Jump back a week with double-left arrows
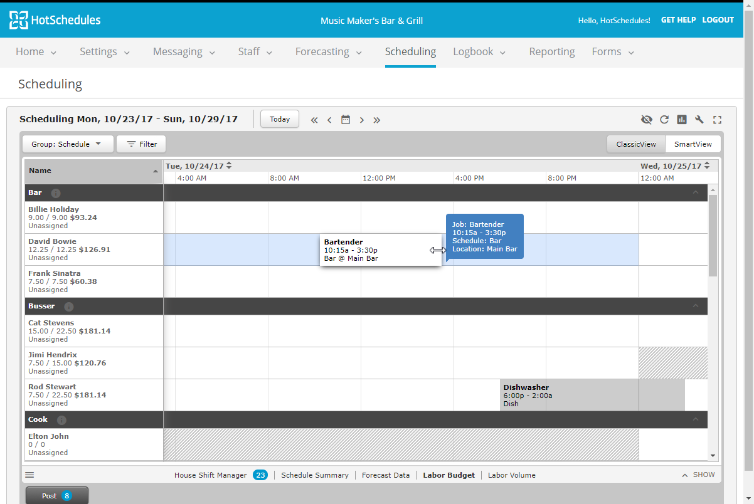The width and height of the screenshot is (754, 504). coord(314,120)
